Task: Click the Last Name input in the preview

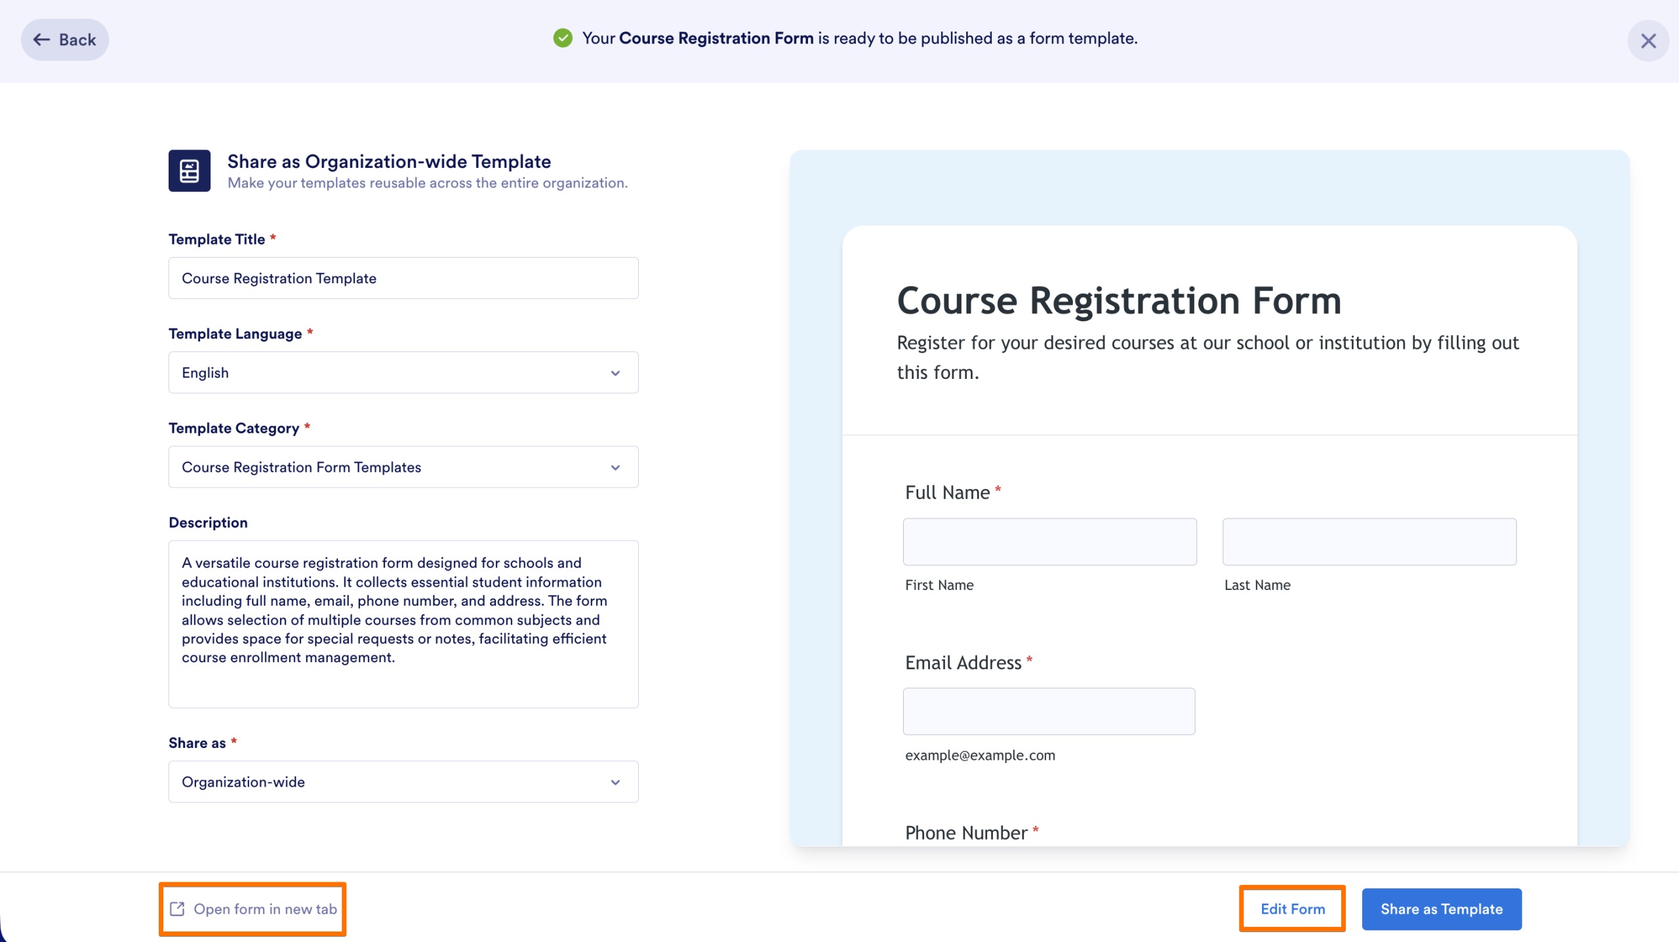Action: click(x=1368, y=541)
